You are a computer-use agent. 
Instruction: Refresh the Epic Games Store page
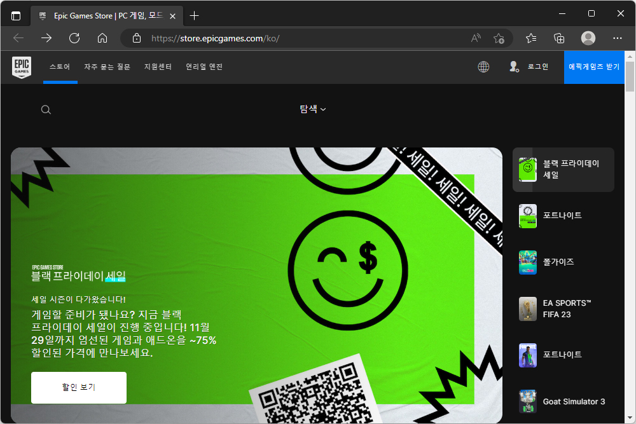click(74, 38)
